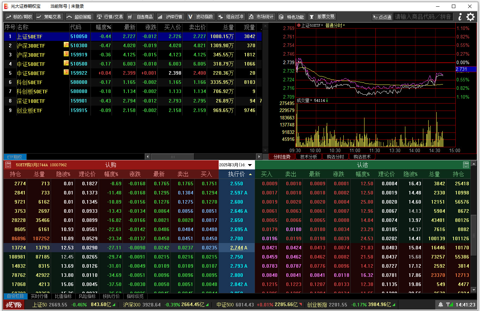Image resolution: width=480 pixels, height=311 pixels.
Task: Open 沪深行情 market quotes
Action: tap(170, 17)
